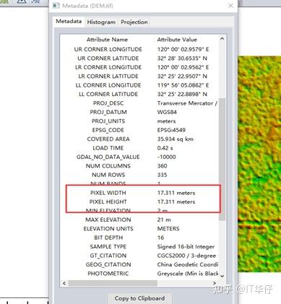This screenshot has height=304, width=281.
Task: Select the EPSG_CODE attribute row
Action: [x=139, y=130]
